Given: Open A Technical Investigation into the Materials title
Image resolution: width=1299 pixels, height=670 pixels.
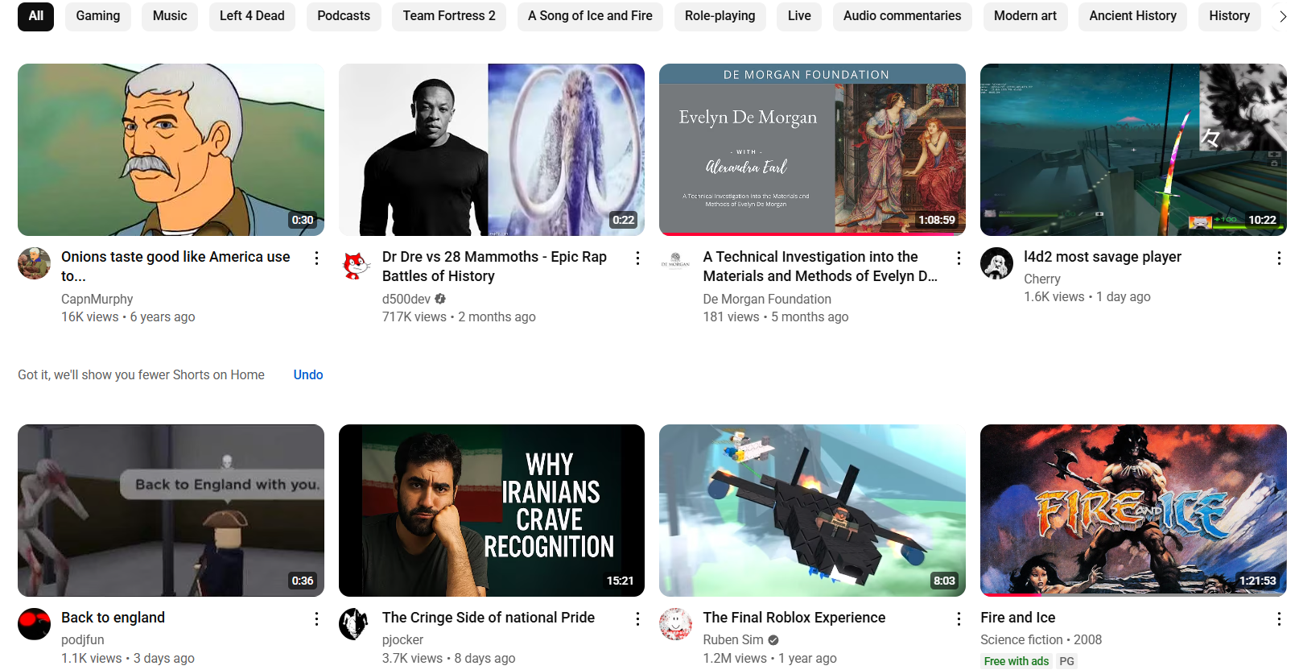Looking at the screenshot, I should 820,267.
